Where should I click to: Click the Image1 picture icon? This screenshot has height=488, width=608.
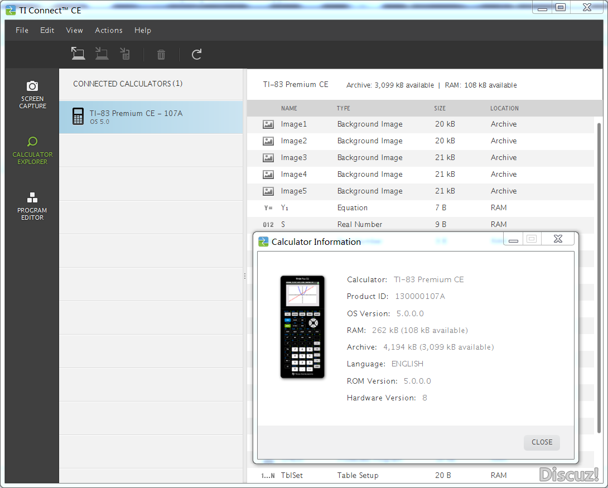(x=268, y=124)
